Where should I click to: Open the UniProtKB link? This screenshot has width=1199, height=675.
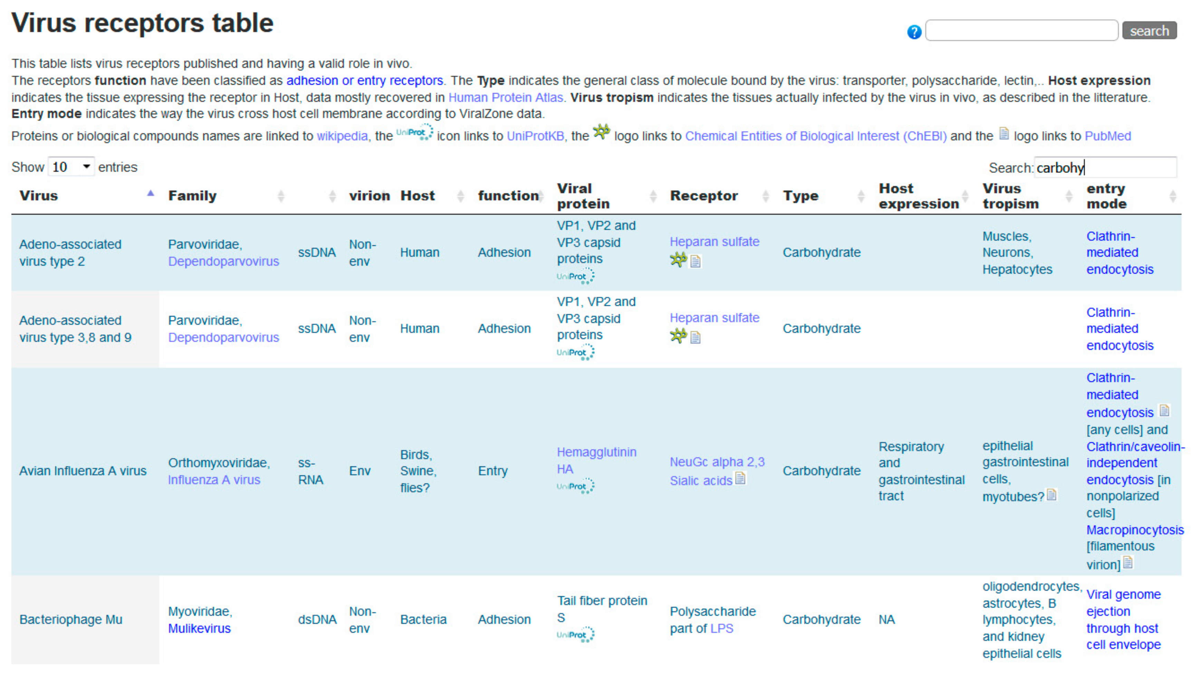point(535,136)
